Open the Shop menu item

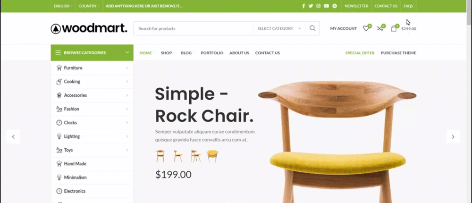click(166, 53)
